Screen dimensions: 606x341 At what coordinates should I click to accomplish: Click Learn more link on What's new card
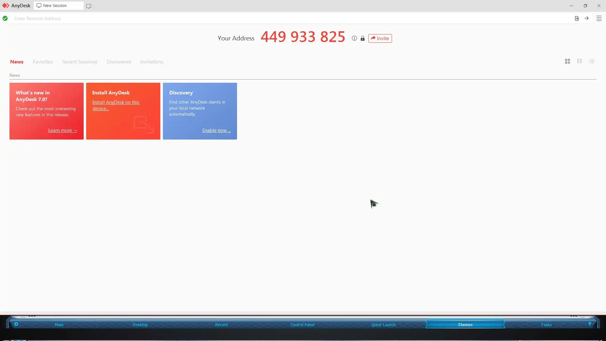point(62,130)
